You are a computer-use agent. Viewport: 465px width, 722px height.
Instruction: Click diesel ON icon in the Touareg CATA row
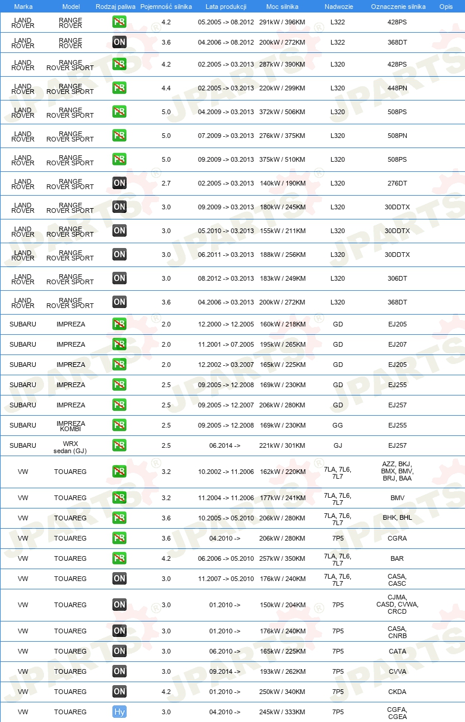(x=120, y=651)
